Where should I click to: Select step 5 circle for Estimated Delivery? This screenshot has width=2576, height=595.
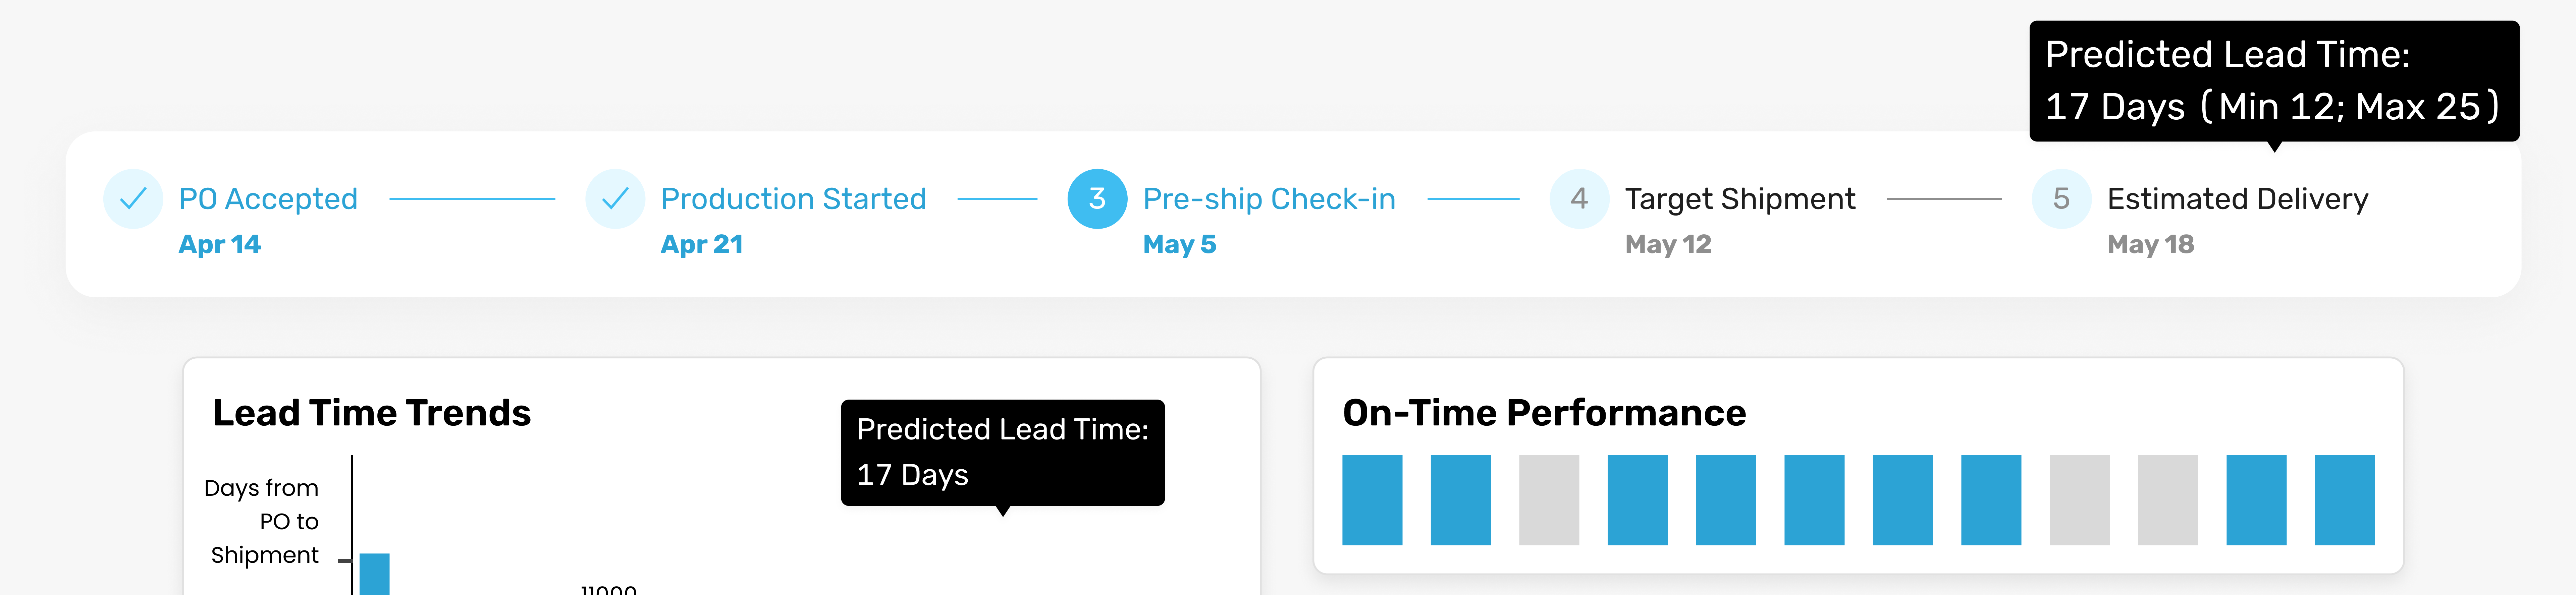click(2061, 199)
